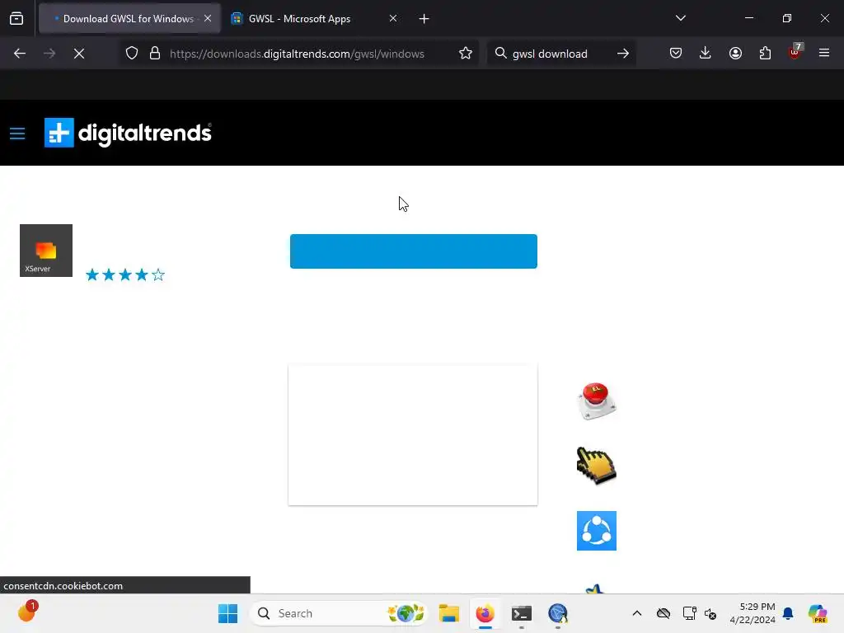Open a new browser tab
The height and width of the screenshot is (633, 844).
tap(424, 19)
